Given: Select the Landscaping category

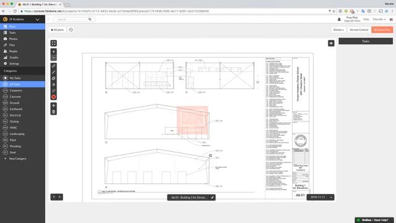Looking at the screenshot, I should (22, 134).
